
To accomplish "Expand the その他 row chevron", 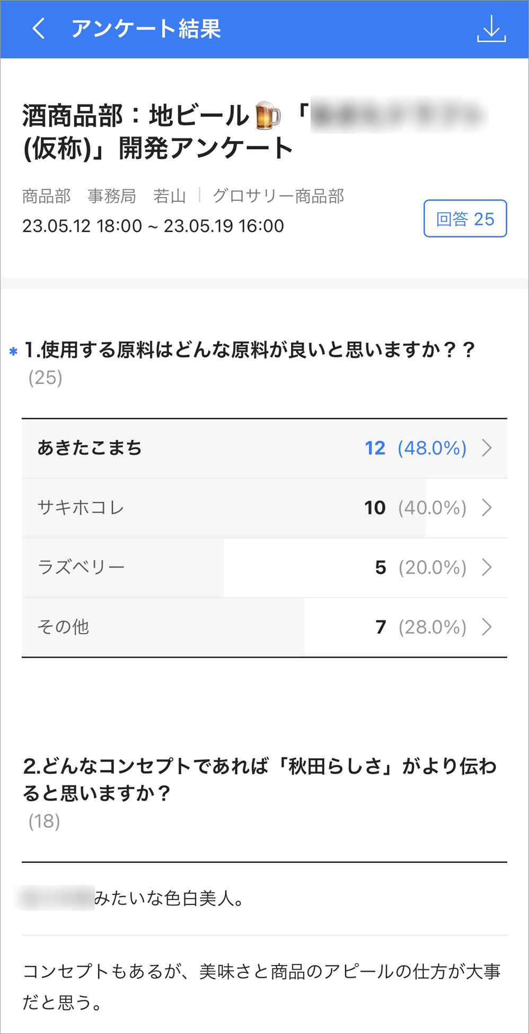I will coord(487,627).
